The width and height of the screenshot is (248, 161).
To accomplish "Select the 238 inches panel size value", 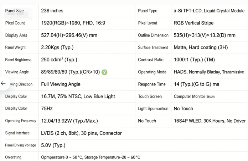I will (52, 11).
